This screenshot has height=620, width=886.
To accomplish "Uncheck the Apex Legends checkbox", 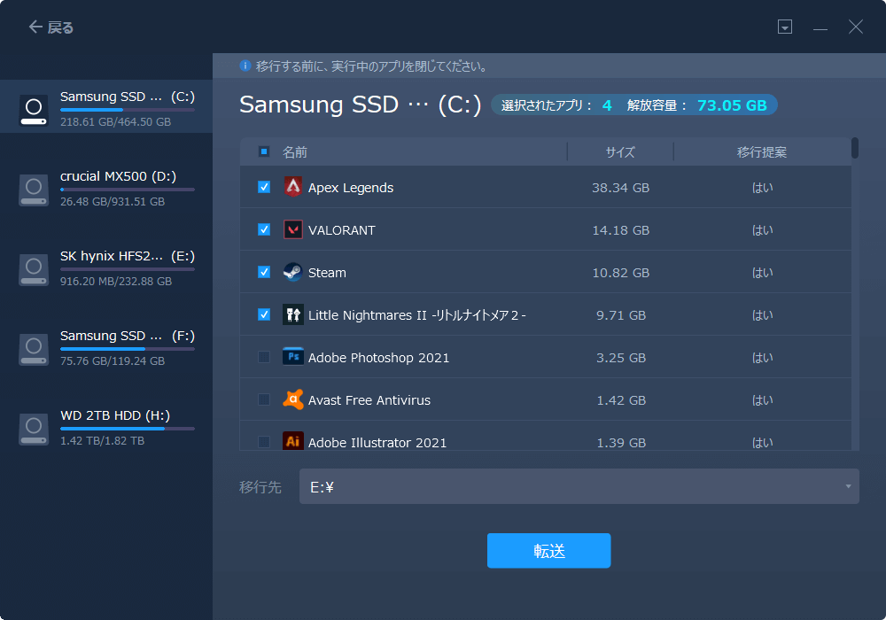I will [264, 187].
